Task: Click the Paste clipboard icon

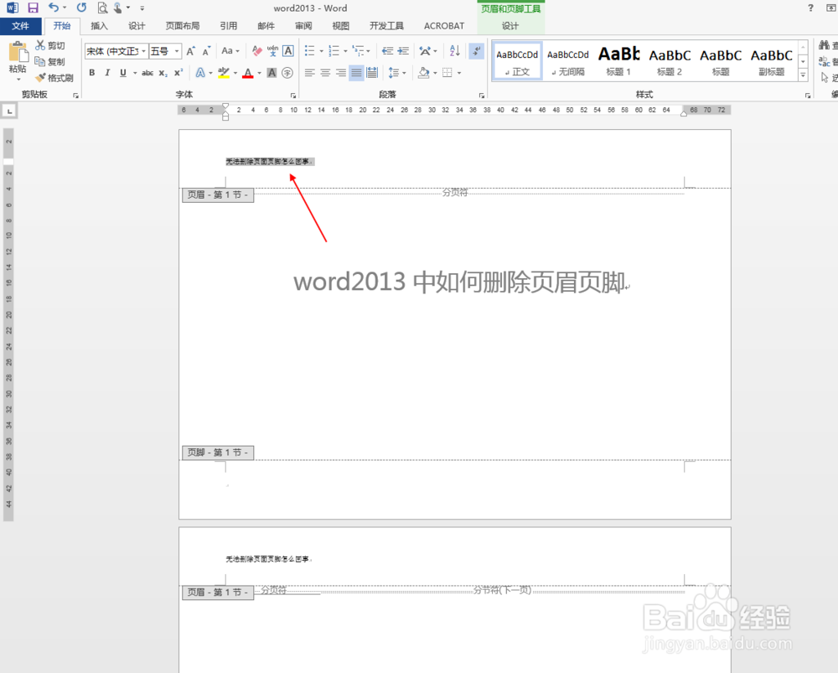Action: coord(18,53)
